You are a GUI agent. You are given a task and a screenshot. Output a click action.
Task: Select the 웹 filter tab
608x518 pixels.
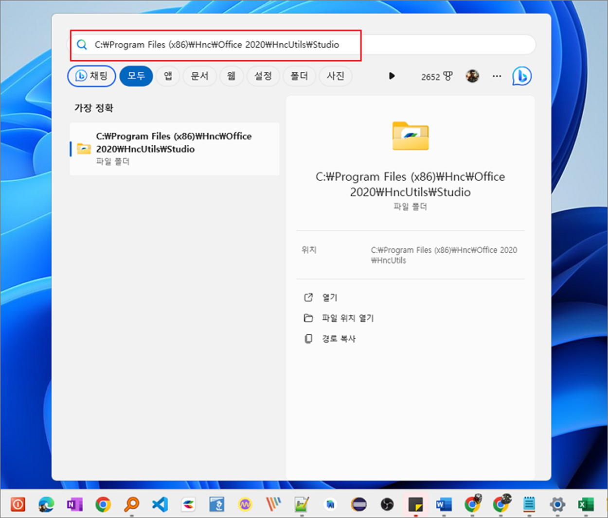[x=232, y=76]
